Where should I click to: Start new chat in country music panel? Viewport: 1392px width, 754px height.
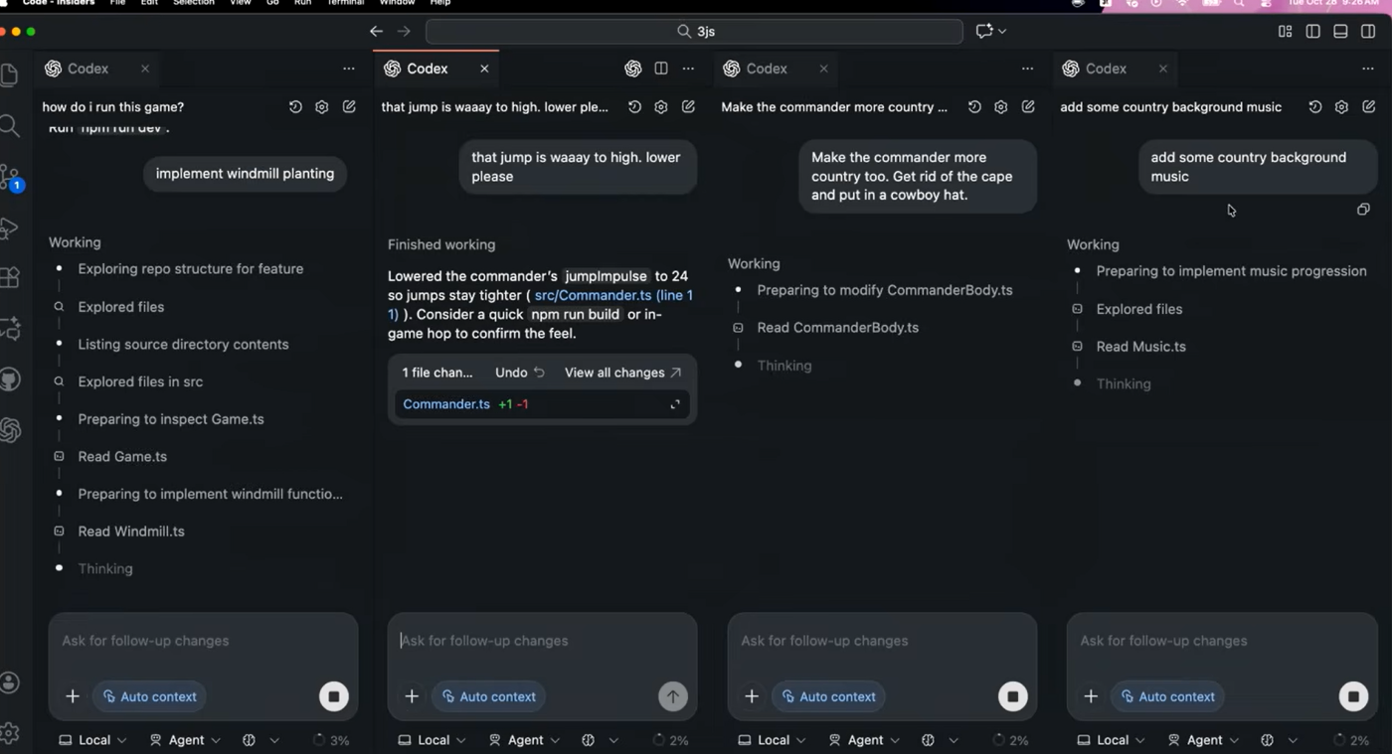1369,107
